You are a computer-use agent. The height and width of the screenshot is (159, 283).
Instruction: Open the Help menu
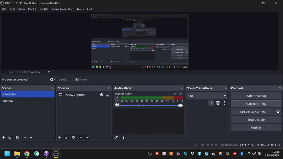click(90, 9)
